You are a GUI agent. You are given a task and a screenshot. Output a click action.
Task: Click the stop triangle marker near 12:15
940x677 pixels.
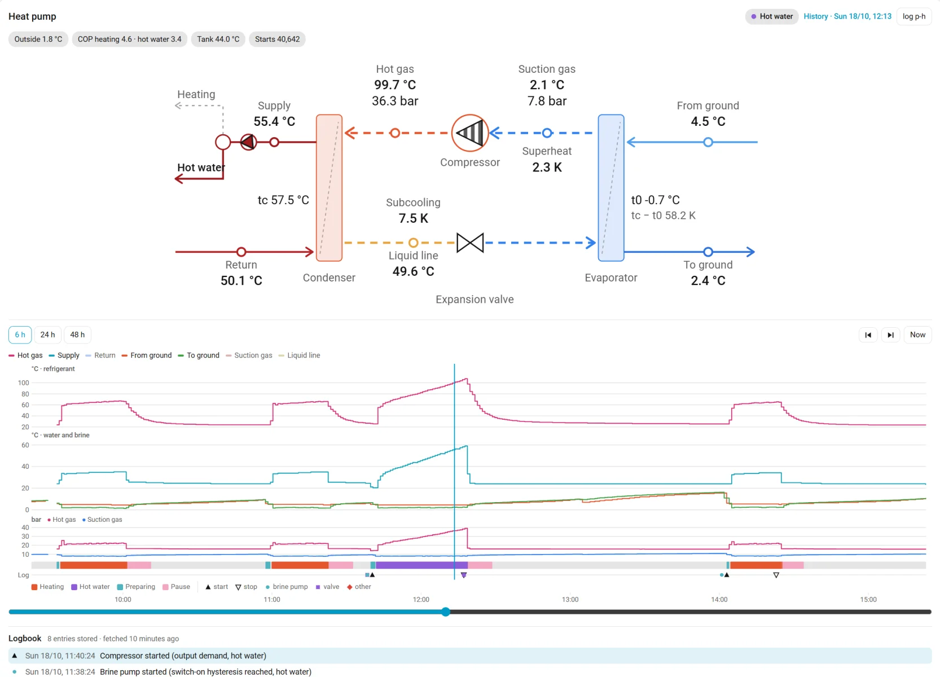point(464,575)
